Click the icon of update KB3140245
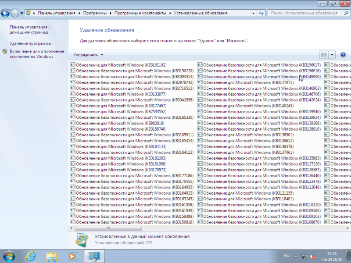 200,106
